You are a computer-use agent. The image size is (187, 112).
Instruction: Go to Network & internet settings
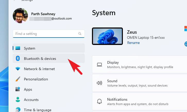click(x=49, y=69)
